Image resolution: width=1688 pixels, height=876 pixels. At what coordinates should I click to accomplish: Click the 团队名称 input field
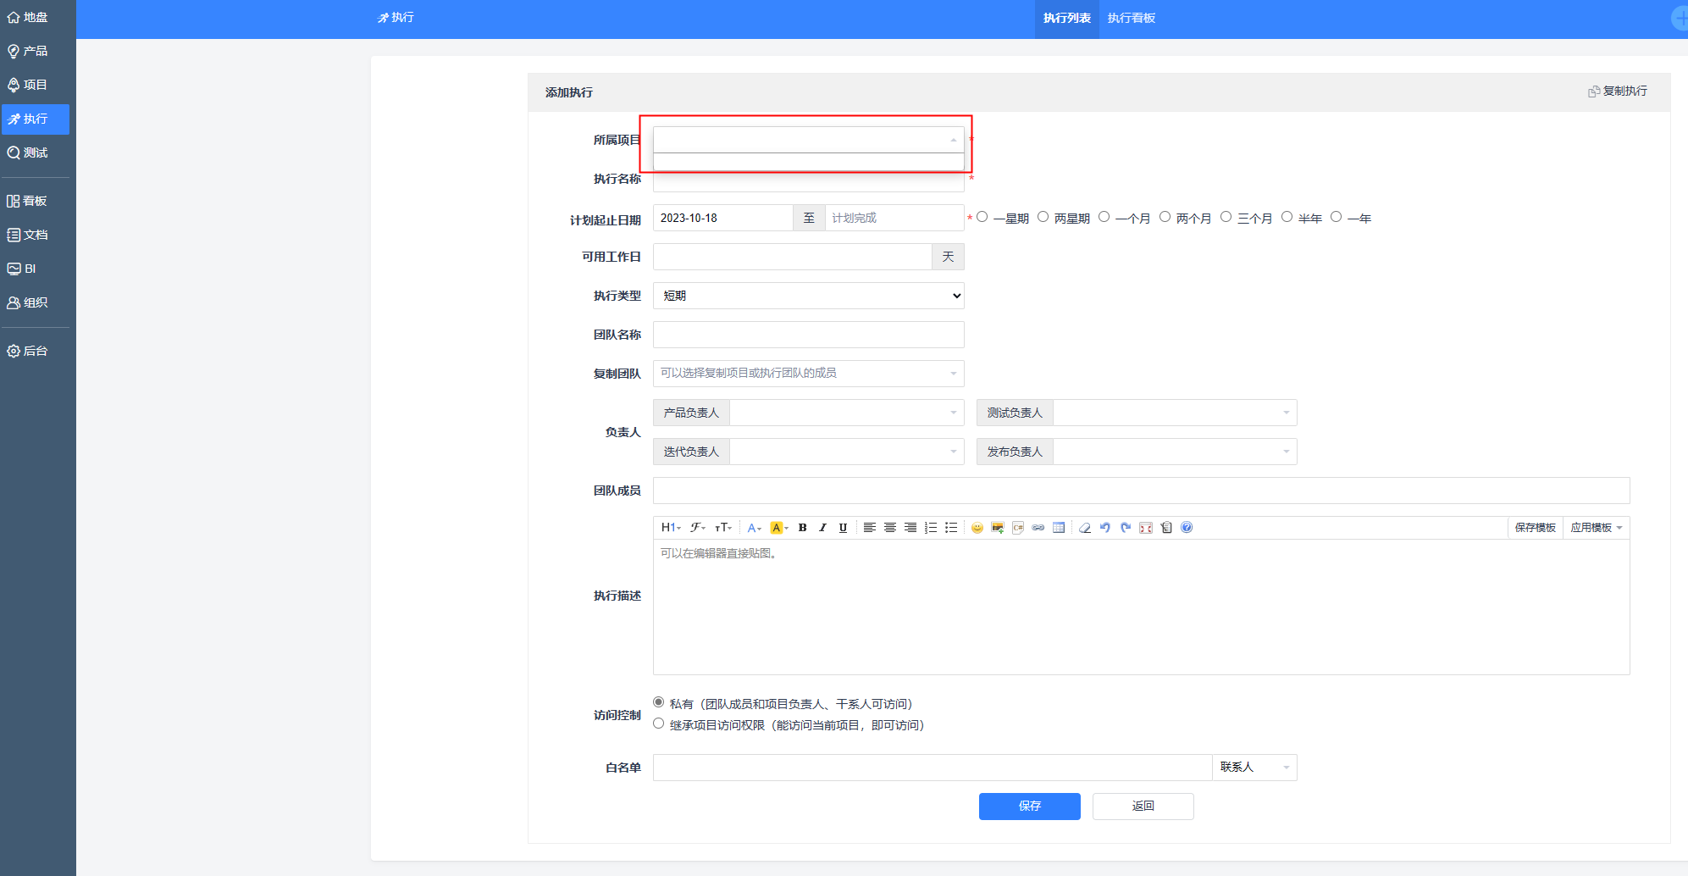[x=808, y=335]
